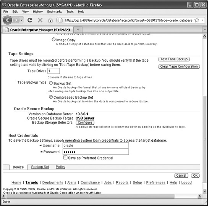Click the horizontal scrollbar thumb

tap(91, 196)
